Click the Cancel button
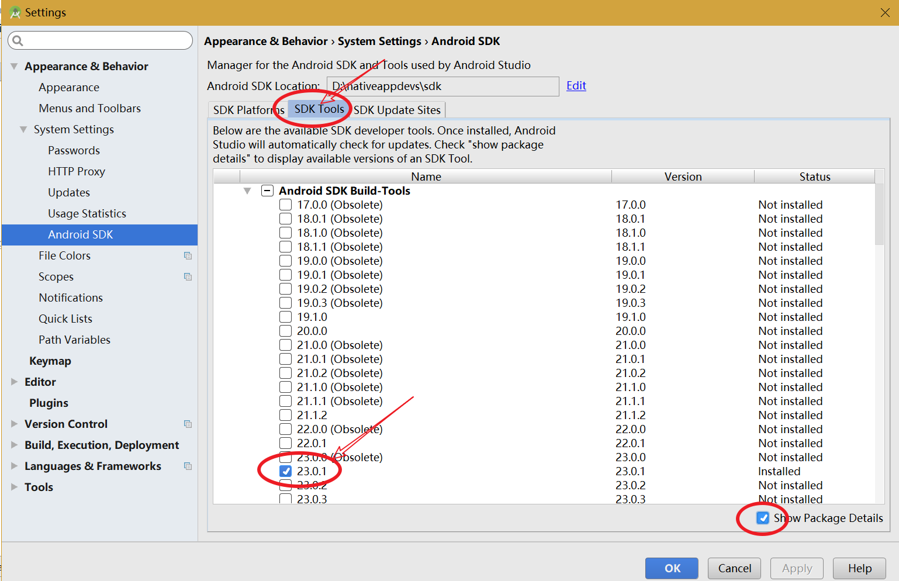The width and height of the screenshot is (899, 581). click(734, 568)
